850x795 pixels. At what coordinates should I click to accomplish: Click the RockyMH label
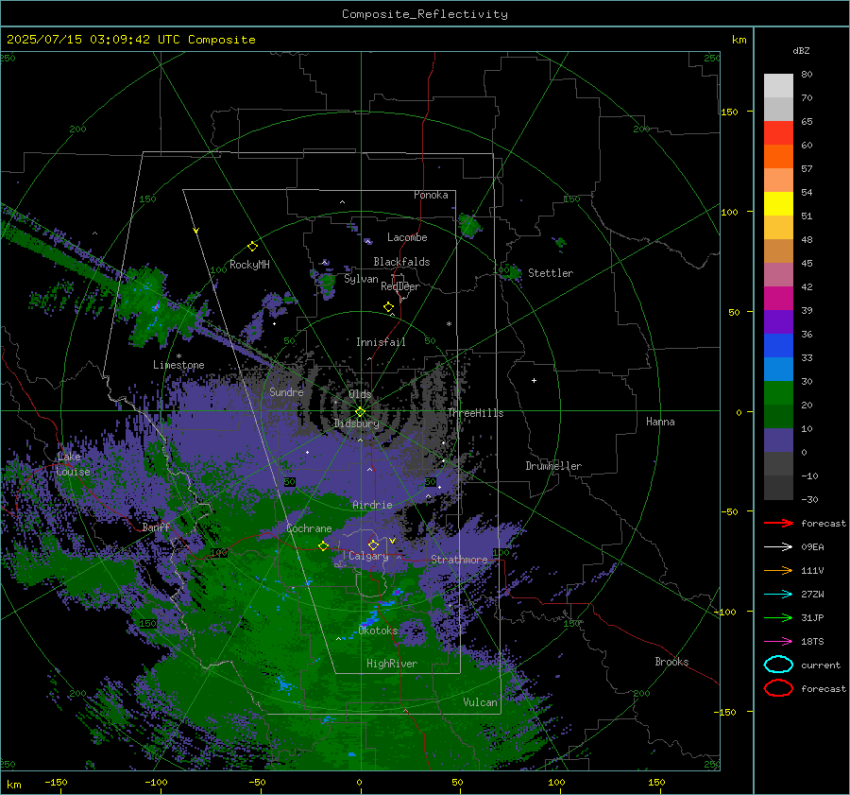point(249,265)
